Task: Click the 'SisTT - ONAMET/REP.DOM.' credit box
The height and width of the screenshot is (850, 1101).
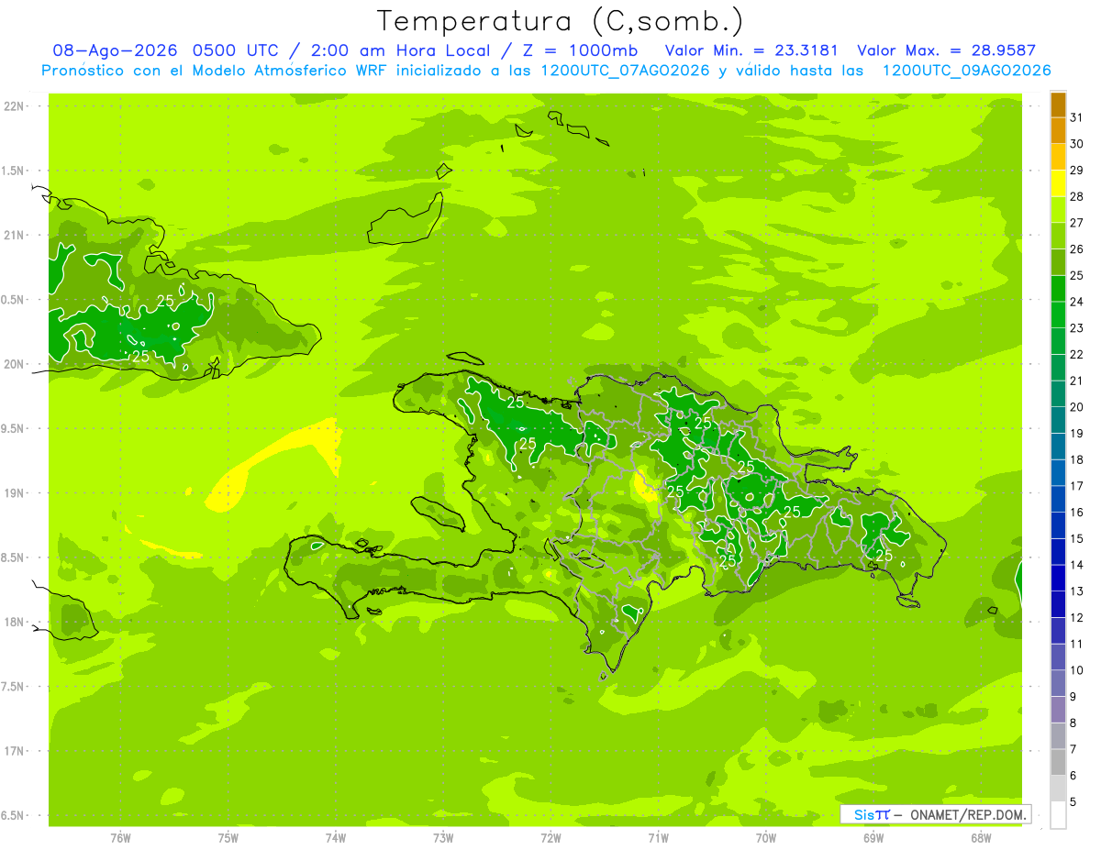Action: (x=935, y=814)
